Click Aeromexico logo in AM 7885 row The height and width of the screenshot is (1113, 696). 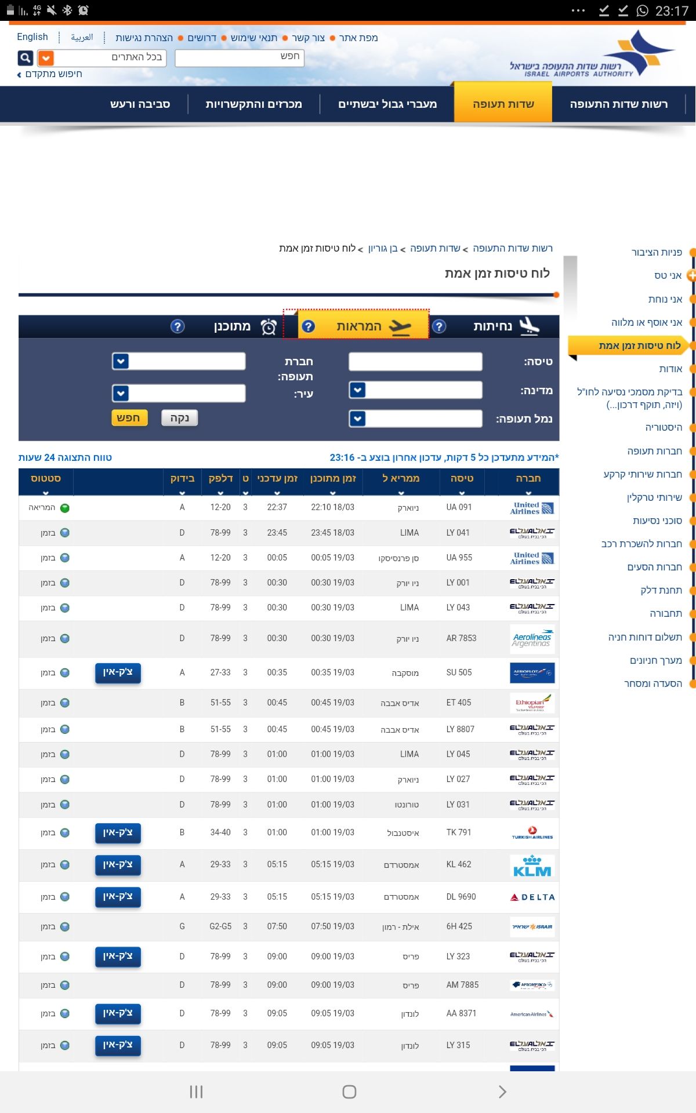532,985
